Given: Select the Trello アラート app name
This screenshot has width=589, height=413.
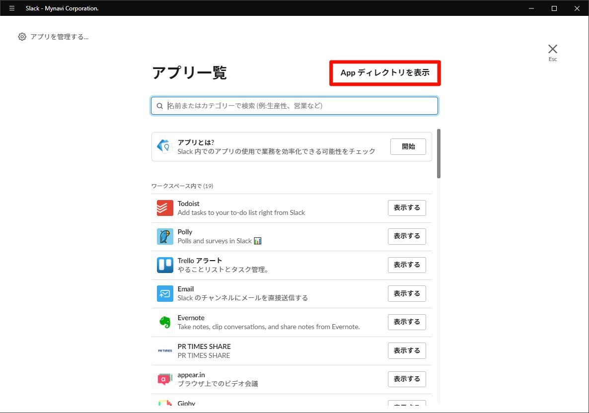Looking at the screenshot, I should click(x=200, y=261).
